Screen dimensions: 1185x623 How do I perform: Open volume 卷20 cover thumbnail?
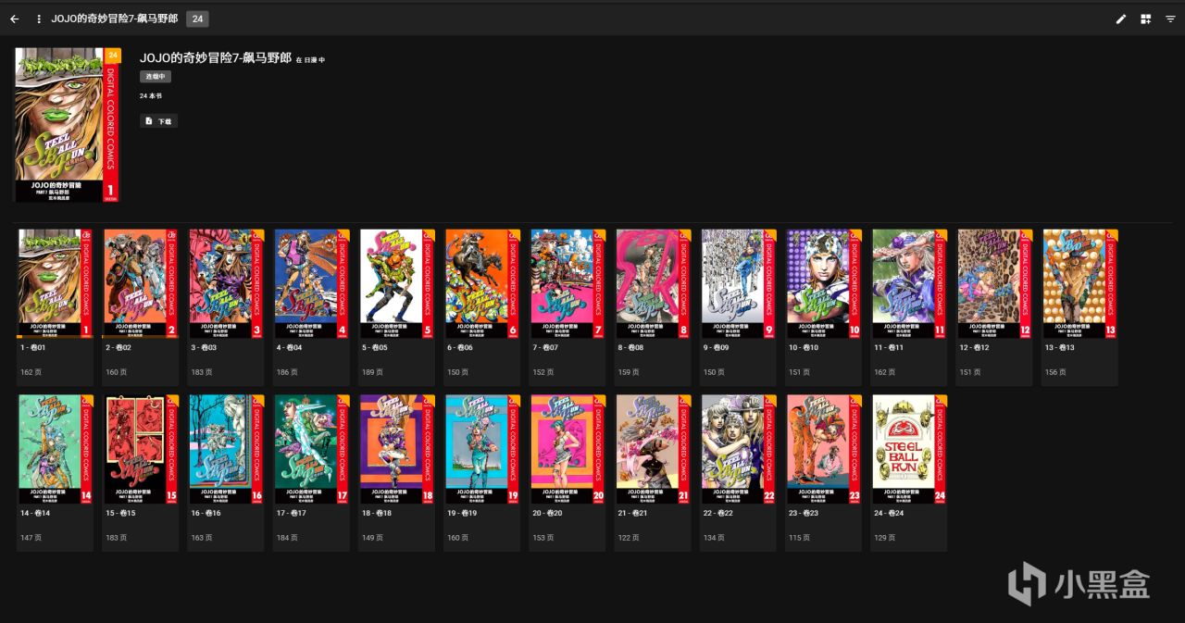(x=568, y=449)
